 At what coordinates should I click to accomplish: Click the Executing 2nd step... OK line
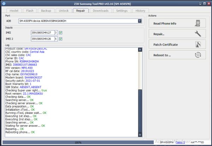click(21, 119)
